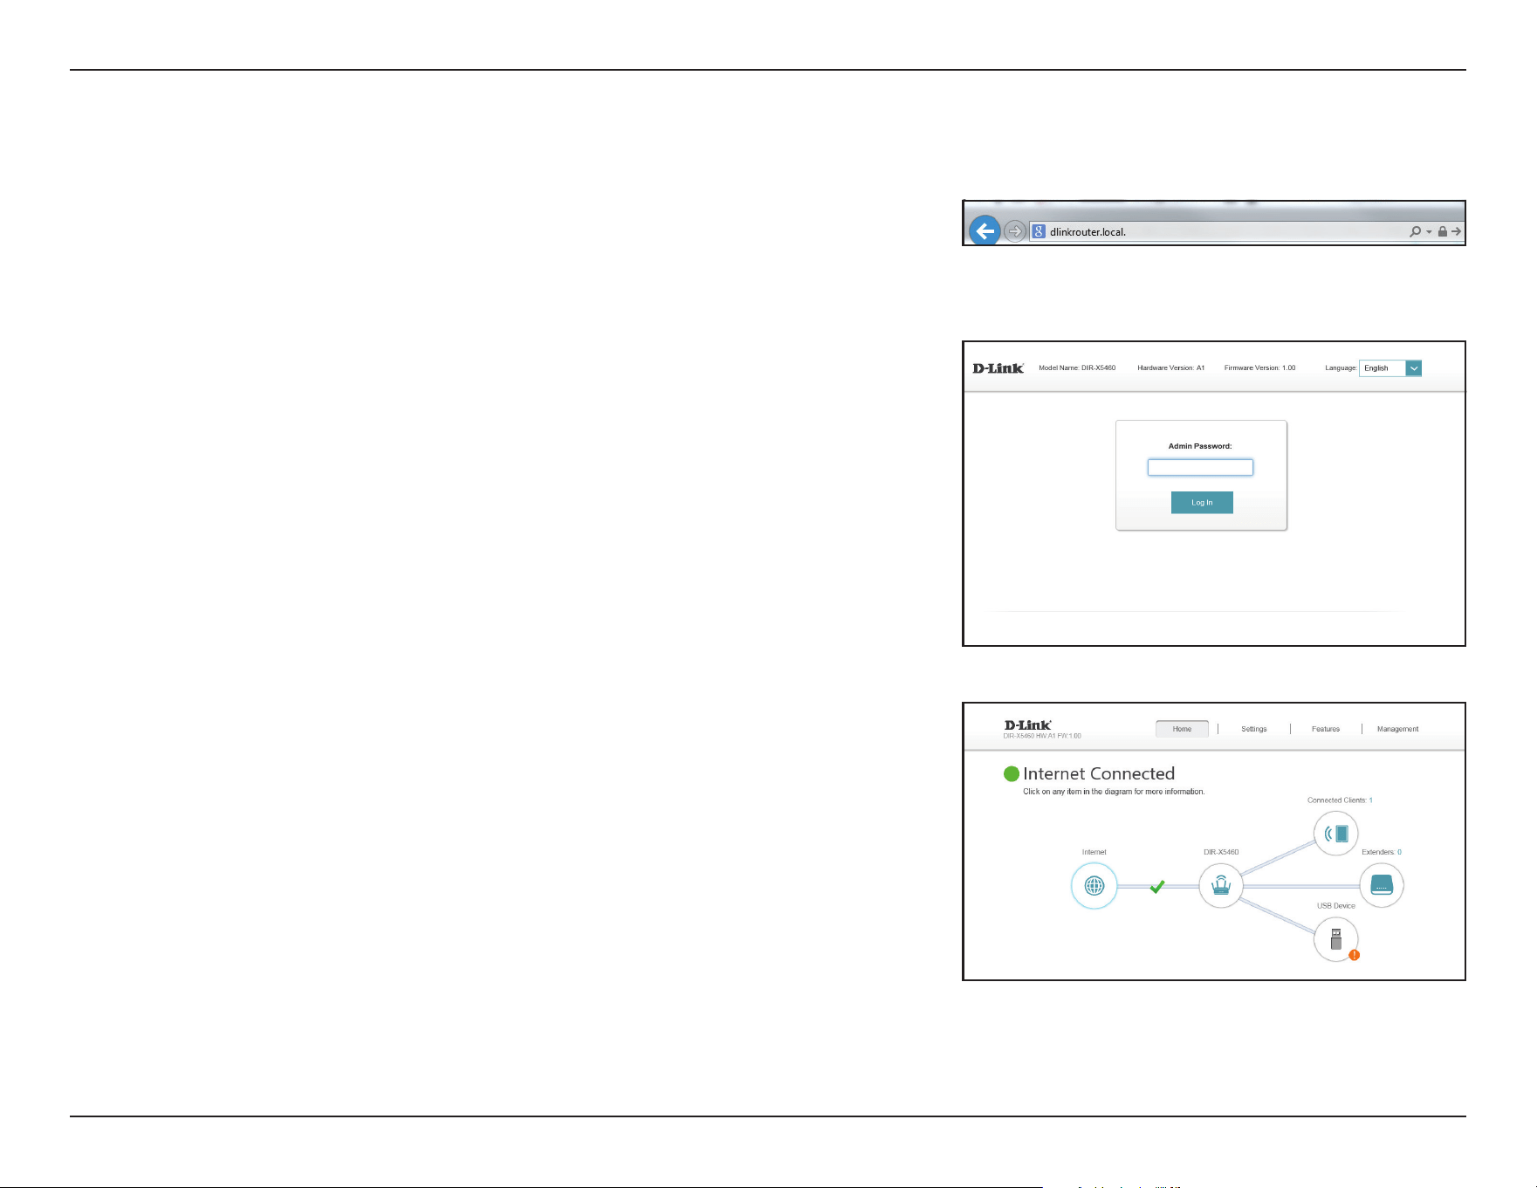
Task: Open the Management menu
Action: click(1398, 729)
